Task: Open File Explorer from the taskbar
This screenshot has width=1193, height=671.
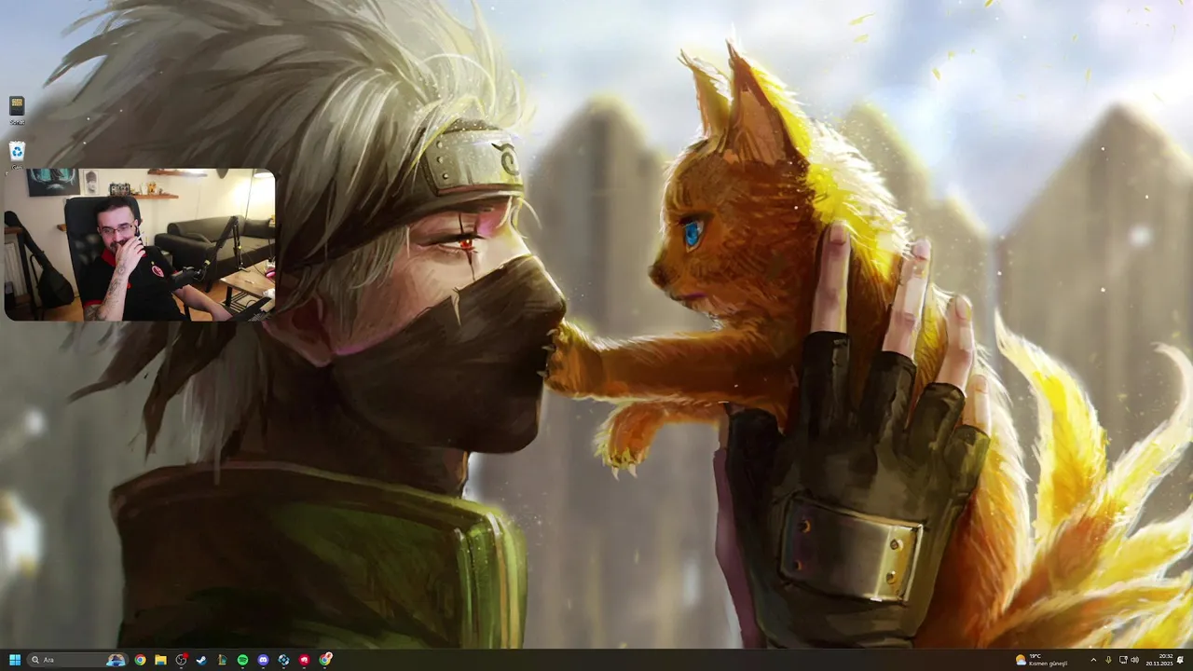Action: [x=160, y=660]
